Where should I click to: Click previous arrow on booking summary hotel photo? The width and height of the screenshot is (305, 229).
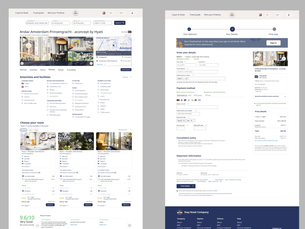pos(257,59)
